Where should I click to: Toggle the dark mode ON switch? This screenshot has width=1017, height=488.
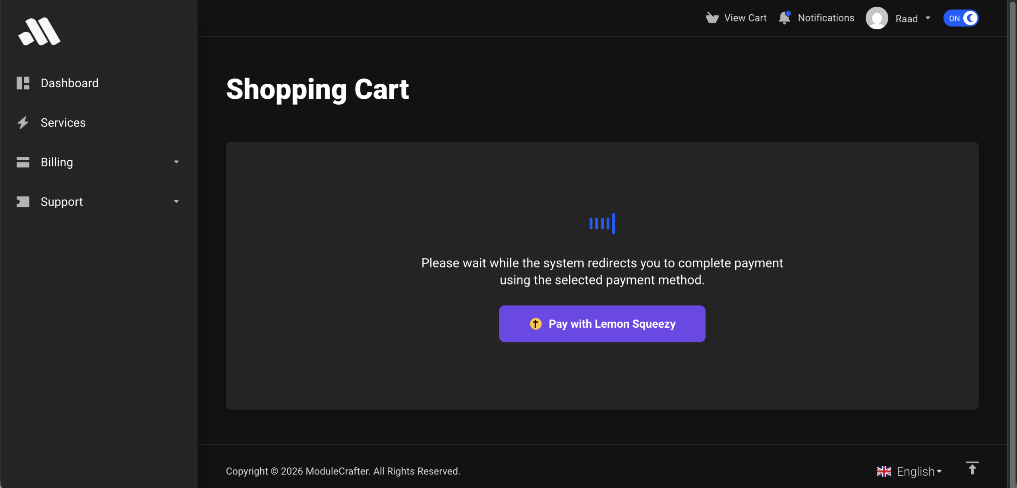tap(961, 18)
